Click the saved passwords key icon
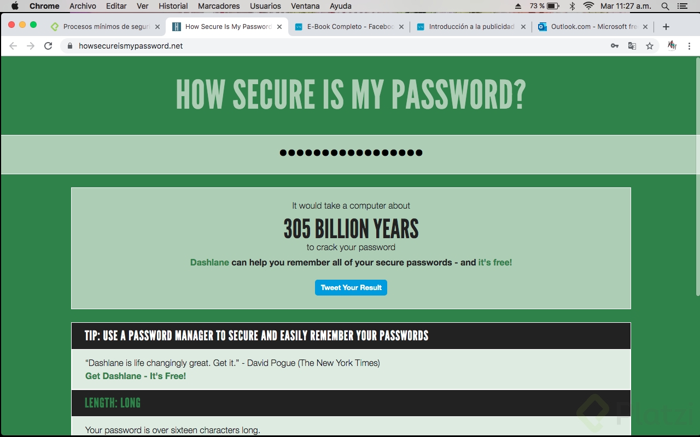 point(615,46)
